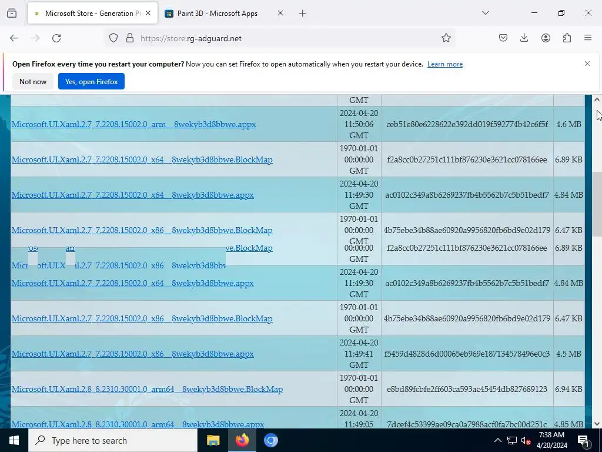Open a new tab

coord(303,14)
